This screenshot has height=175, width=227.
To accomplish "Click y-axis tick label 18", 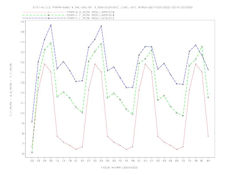I will tap(22, 32).
